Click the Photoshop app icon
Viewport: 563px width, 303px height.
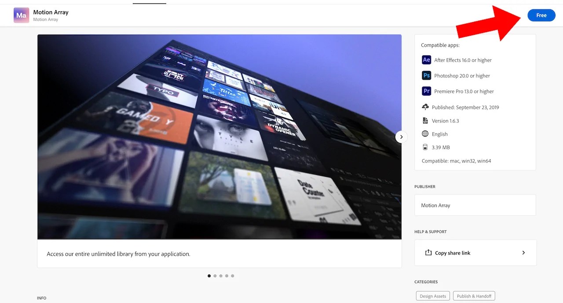coord(426,76)
